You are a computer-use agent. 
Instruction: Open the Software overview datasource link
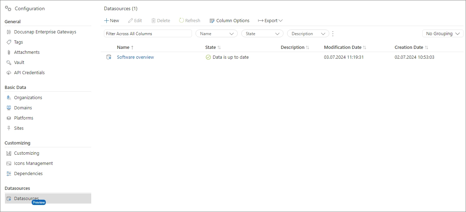tap(135, 57)
